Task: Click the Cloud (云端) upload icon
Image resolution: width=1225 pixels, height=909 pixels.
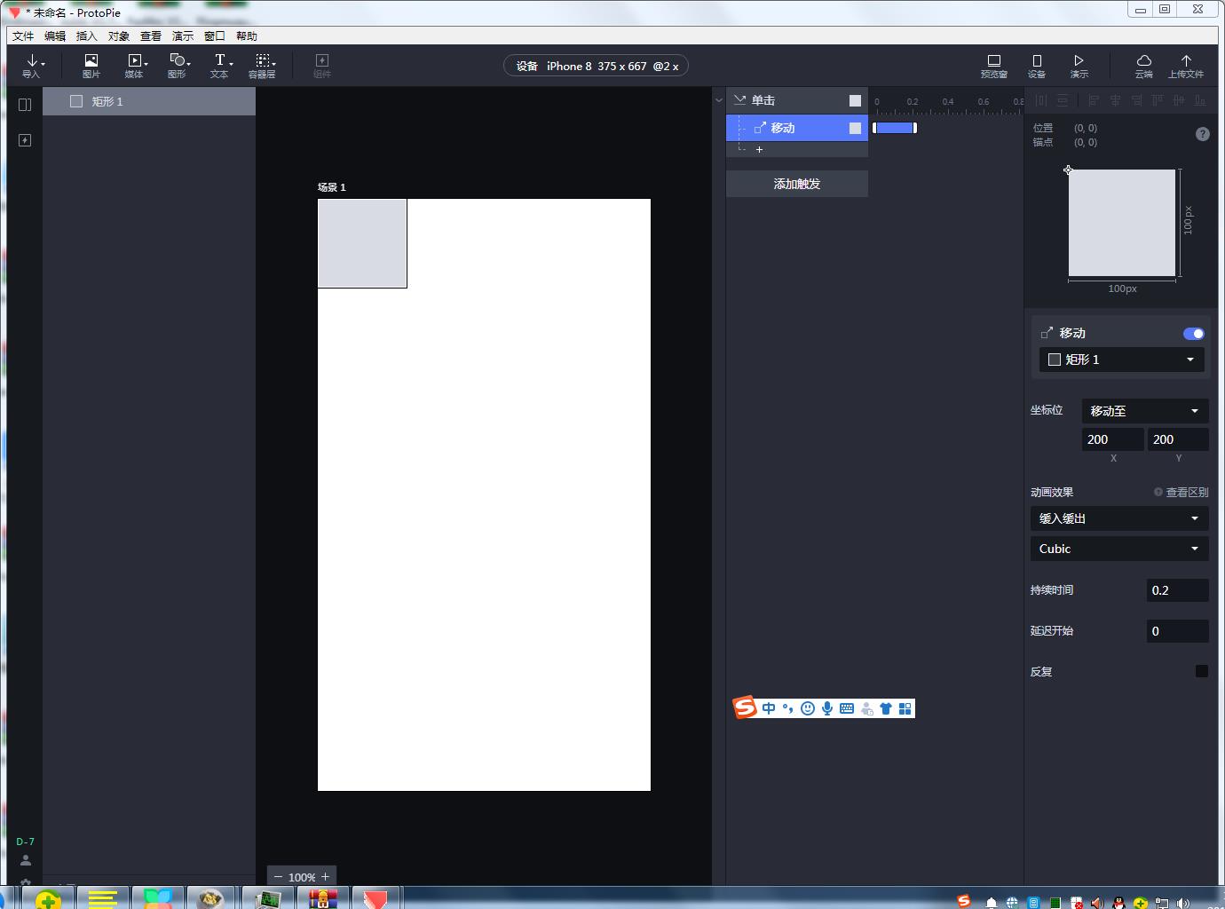Action: pos(1143,65)
